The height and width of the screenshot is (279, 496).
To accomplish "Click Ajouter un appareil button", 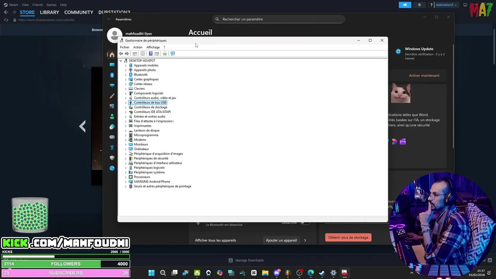I will [281, 240].
